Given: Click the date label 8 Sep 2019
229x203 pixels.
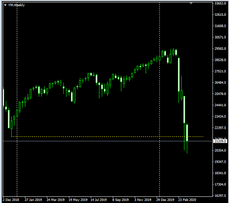Looking at the screenshot, I should pyautogui.click(x=121, y=200).
